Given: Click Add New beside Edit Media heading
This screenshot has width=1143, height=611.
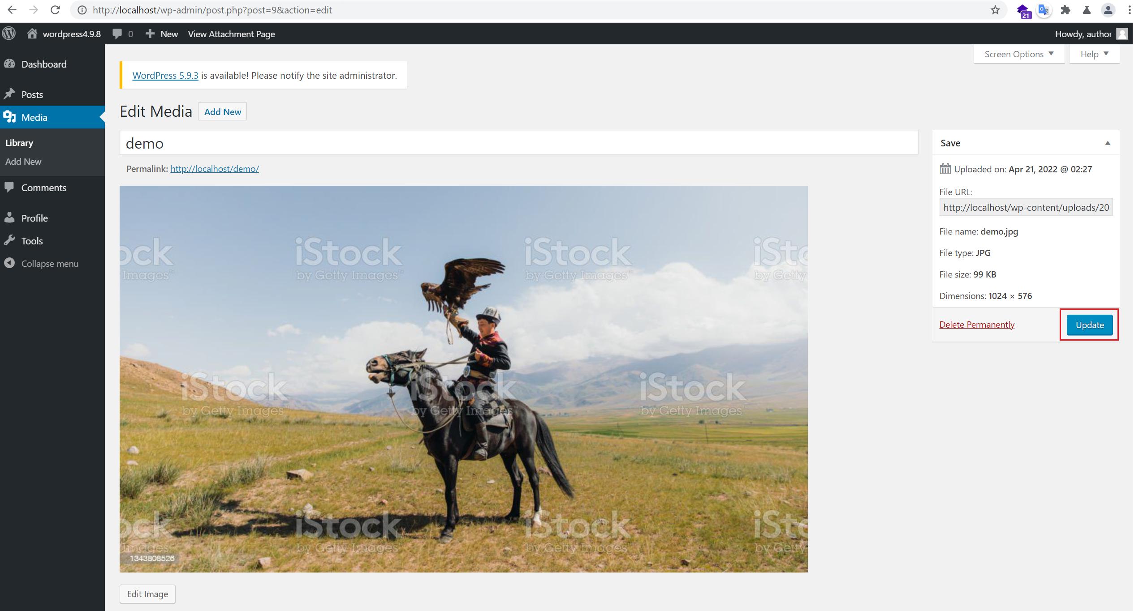Looking at the screenshot, I should click(x=222, y=112).
